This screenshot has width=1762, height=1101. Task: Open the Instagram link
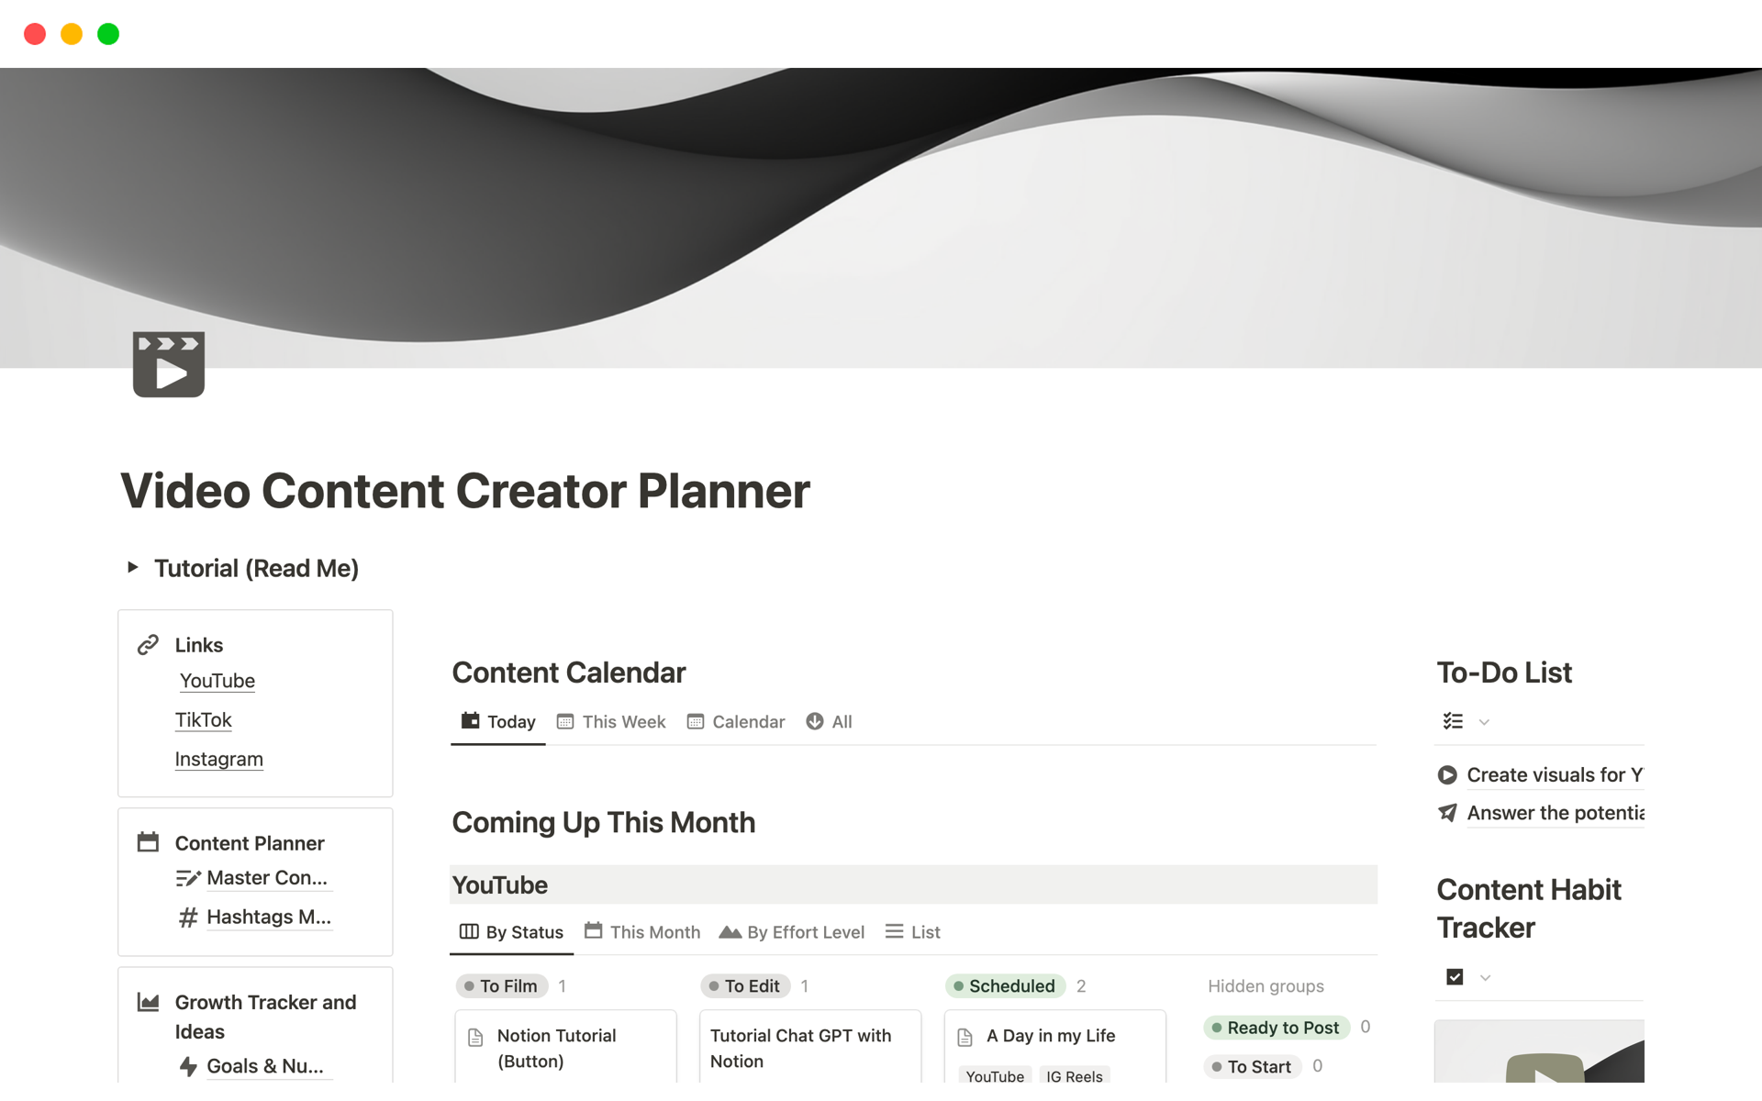coord(218,760)
